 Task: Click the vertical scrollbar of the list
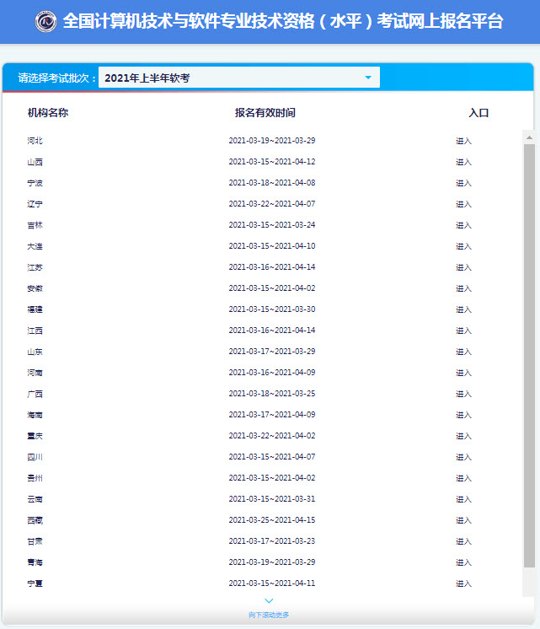pos(528,354)
